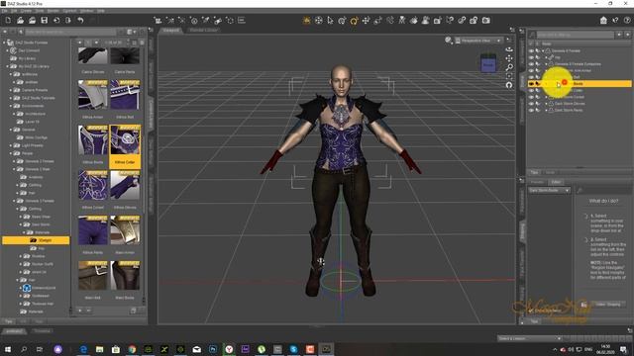The width and height of the screenshot is (634, 356).
Task: Toggle visibility eye for Dark Storm Corset
Action: click(531, 97)
